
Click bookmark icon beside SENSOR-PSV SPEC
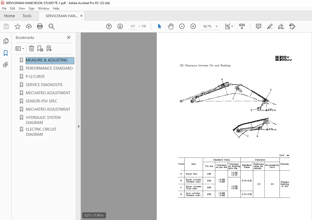pyautogui.click(x=21, y=101)
